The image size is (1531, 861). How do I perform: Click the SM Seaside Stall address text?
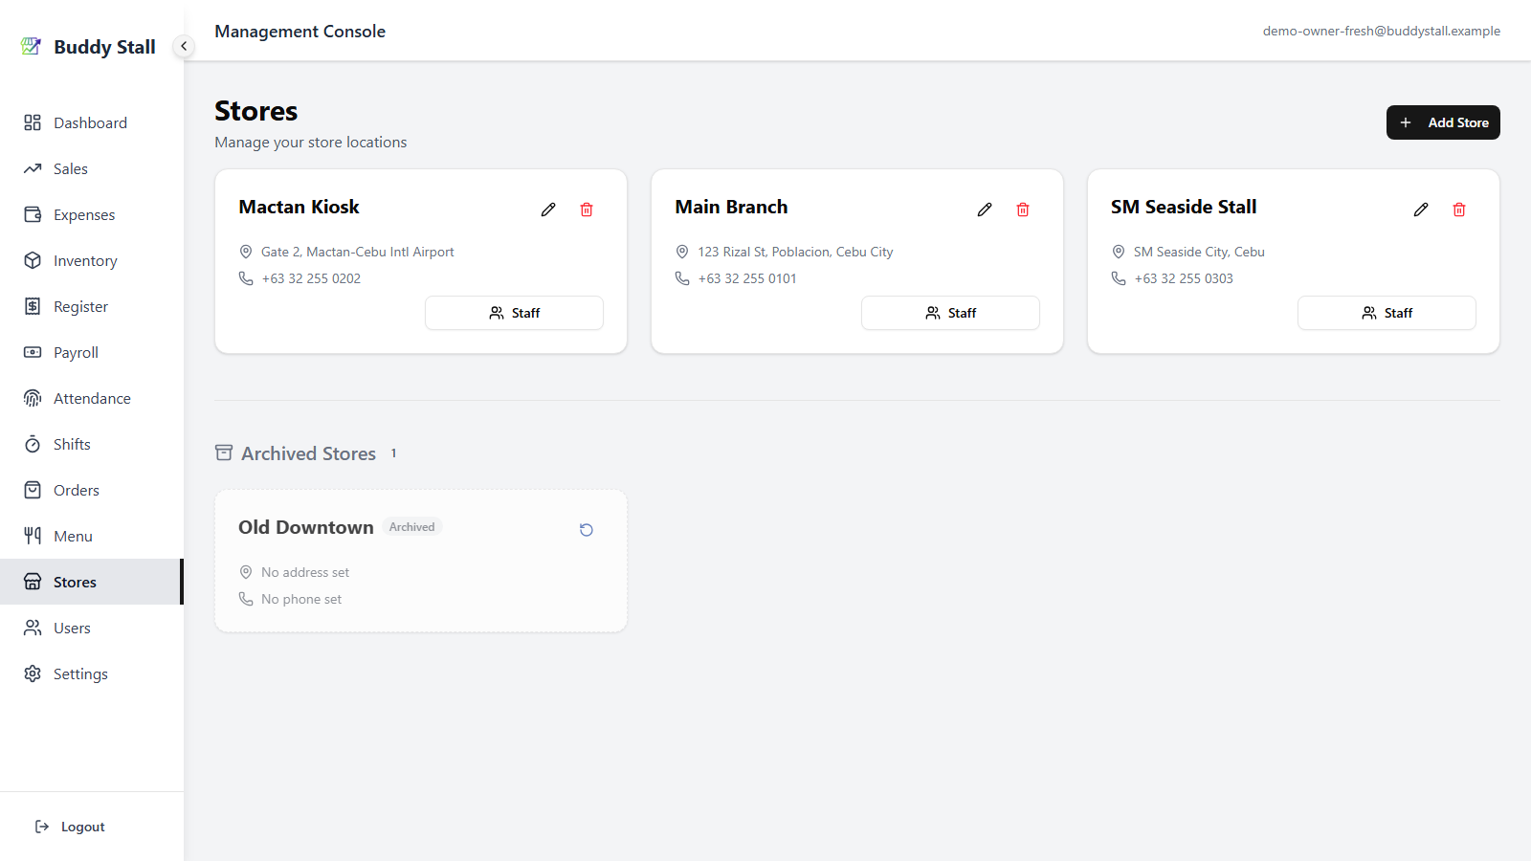1199,252
